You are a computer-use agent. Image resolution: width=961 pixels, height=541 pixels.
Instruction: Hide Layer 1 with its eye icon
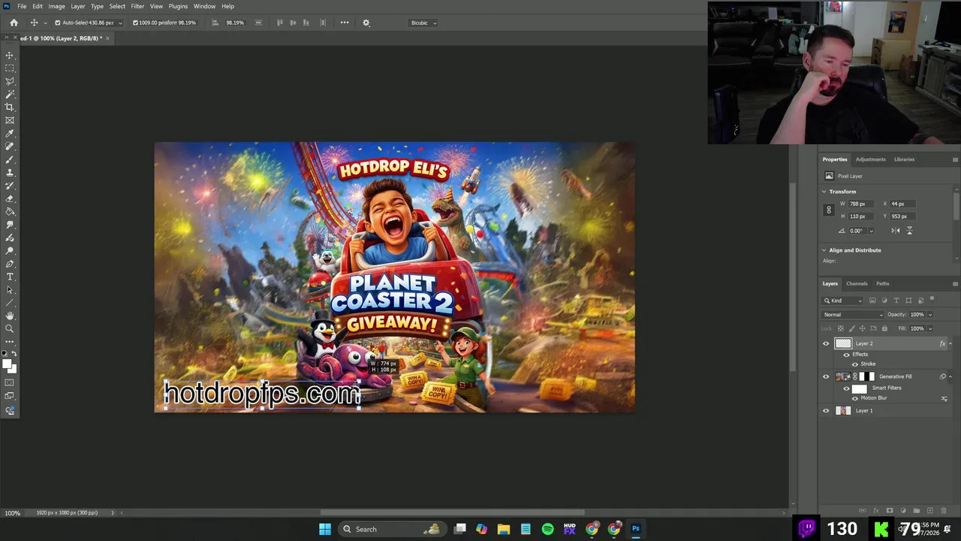(x=826, y=411)
